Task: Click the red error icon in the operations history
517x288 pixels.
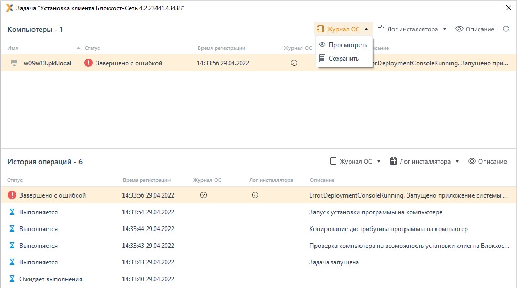Action: pos(12,195)
